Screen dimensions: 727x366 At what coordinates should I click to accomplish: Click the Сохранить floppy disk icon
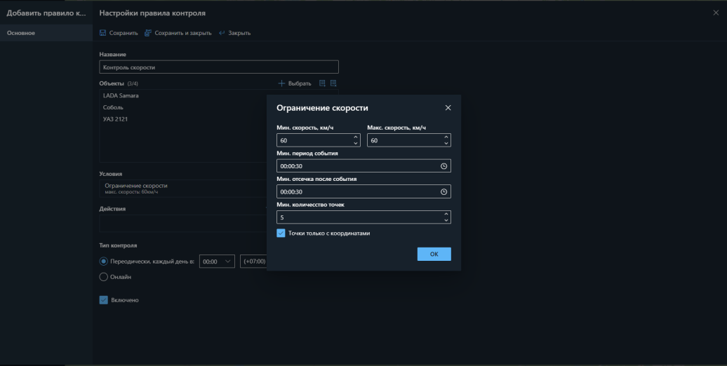pyautogui.click(x=103, y=33)
